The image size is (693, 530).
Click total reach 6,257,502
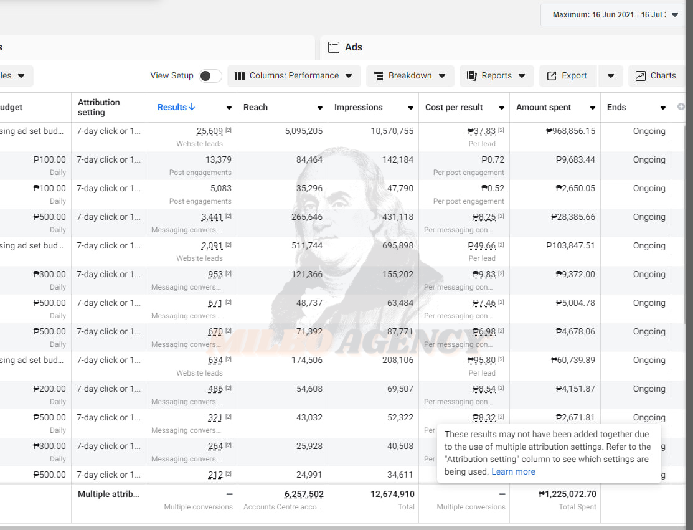tap(304, 495)
